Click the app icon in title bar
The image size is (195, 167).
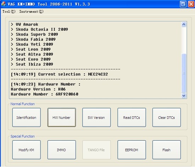click(4, 4)
